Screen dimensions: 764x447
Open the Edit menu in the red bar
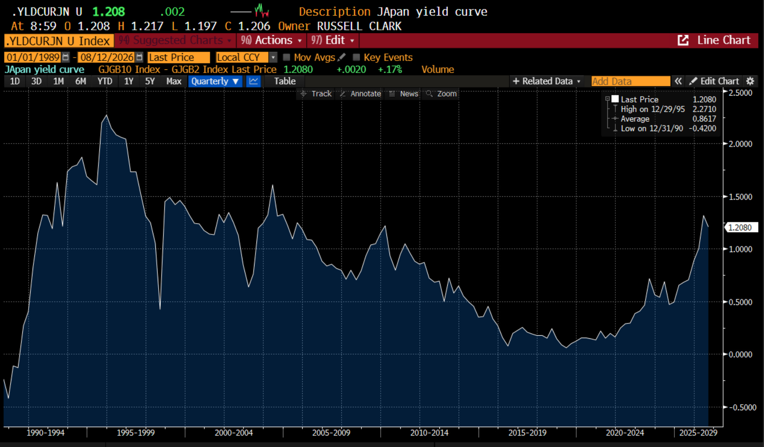(x=333, y=40)
